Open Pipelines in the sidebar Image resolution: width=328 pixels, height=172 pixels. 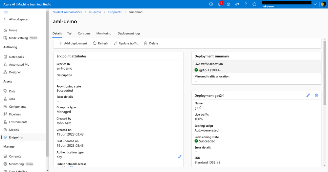click(15, 114)
